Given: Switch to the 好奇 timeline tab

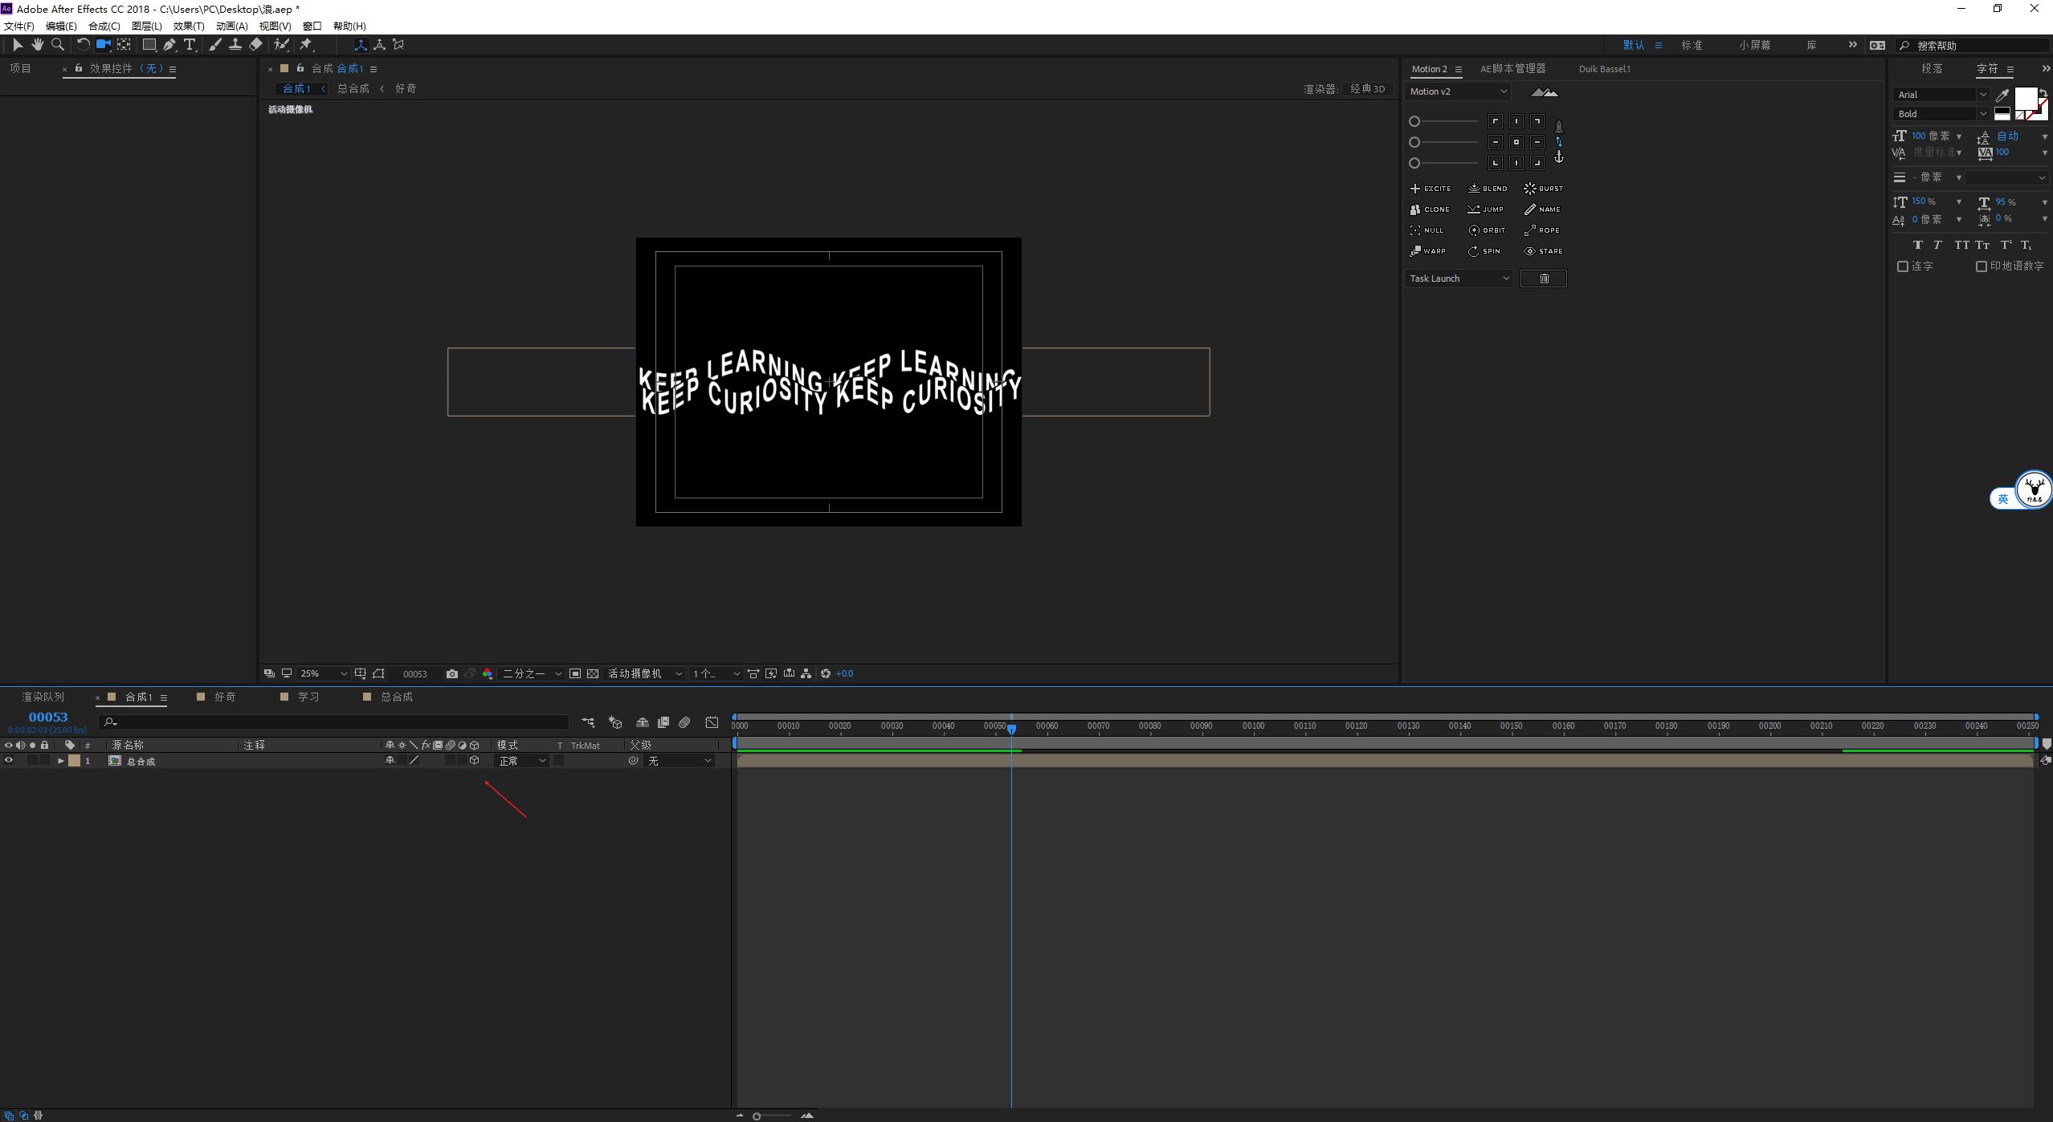Looking at the screenshot, I should point(224,697).
